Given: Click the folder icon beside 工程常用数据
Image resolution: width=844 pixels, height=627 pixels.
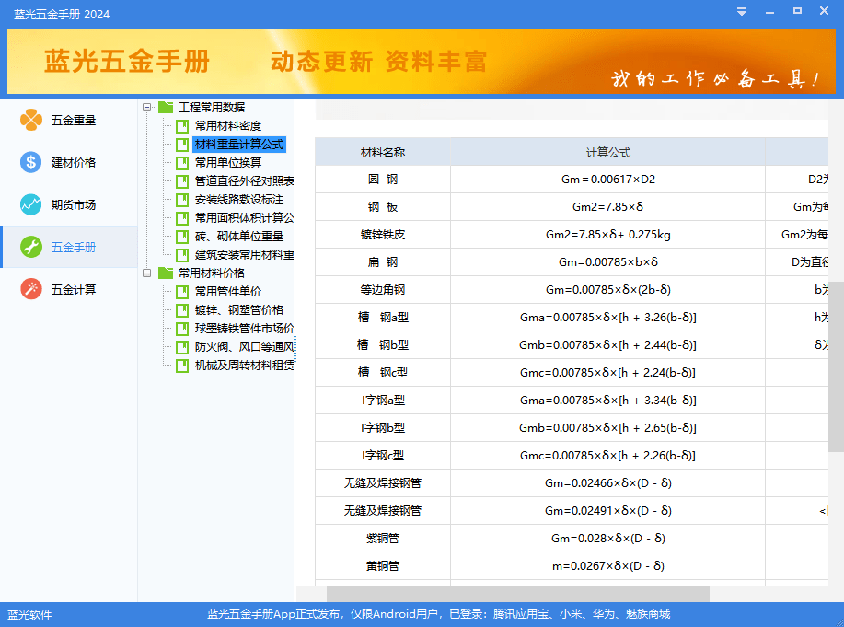Looking at the screenshot, I should (x=167, y=108).
